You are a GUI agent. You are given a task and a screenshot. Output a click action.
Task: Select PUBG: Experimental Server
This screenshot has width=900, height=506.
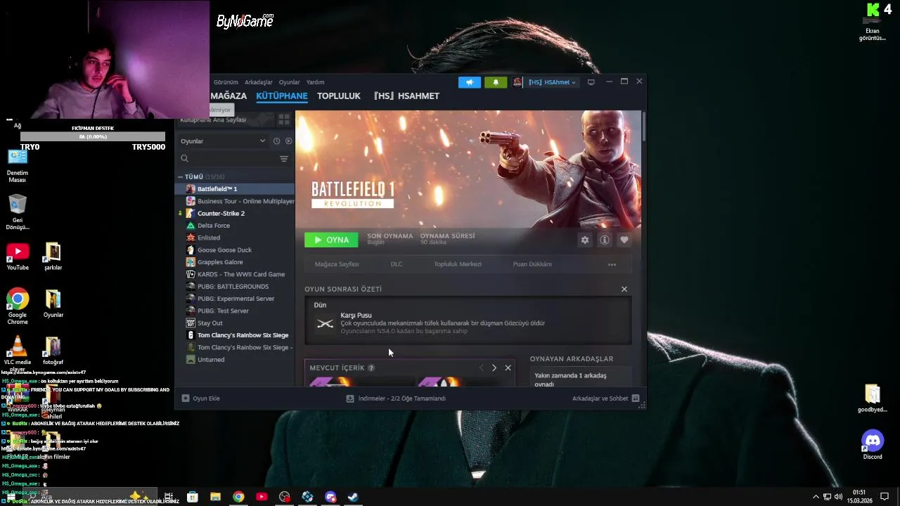[x=235, y=299]
